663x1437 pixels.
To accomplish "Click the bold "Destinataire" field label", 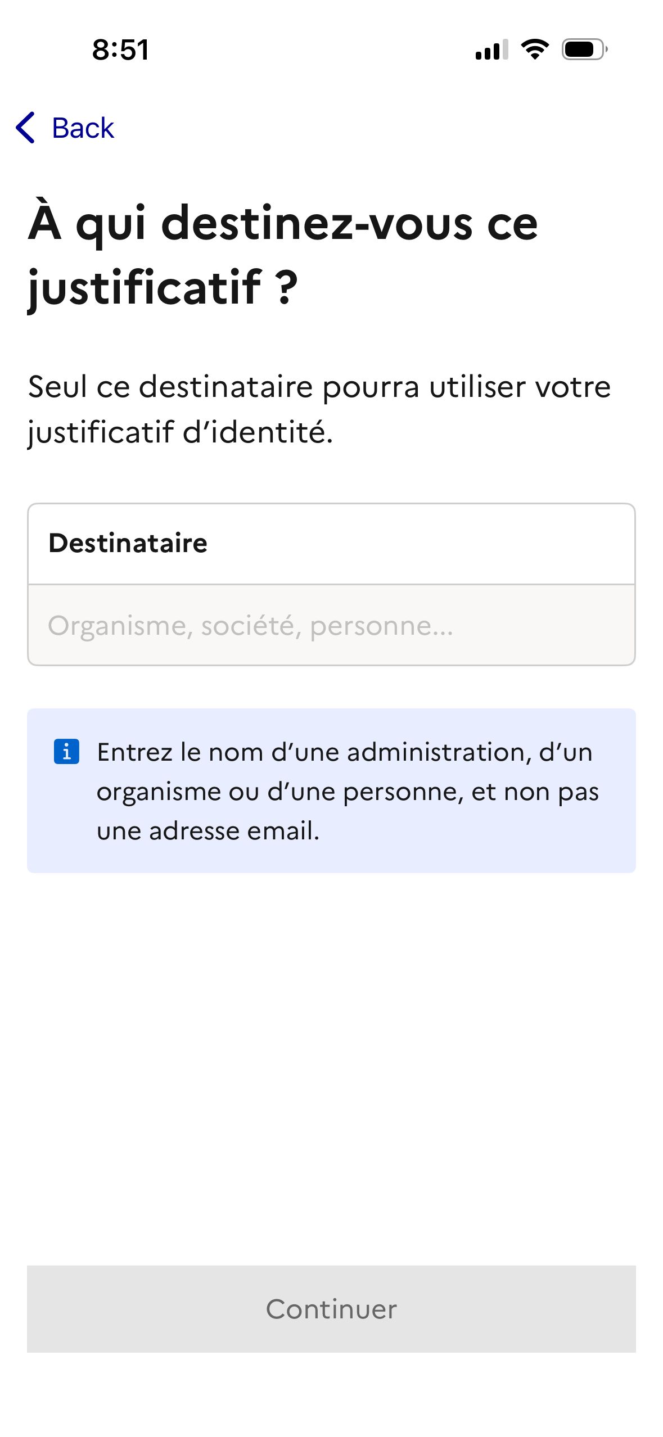I will [128, 543].
